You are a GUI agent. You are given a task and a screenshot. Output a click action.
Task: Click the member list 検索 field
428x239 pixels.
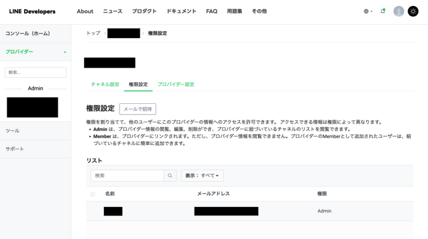point(127,176)
